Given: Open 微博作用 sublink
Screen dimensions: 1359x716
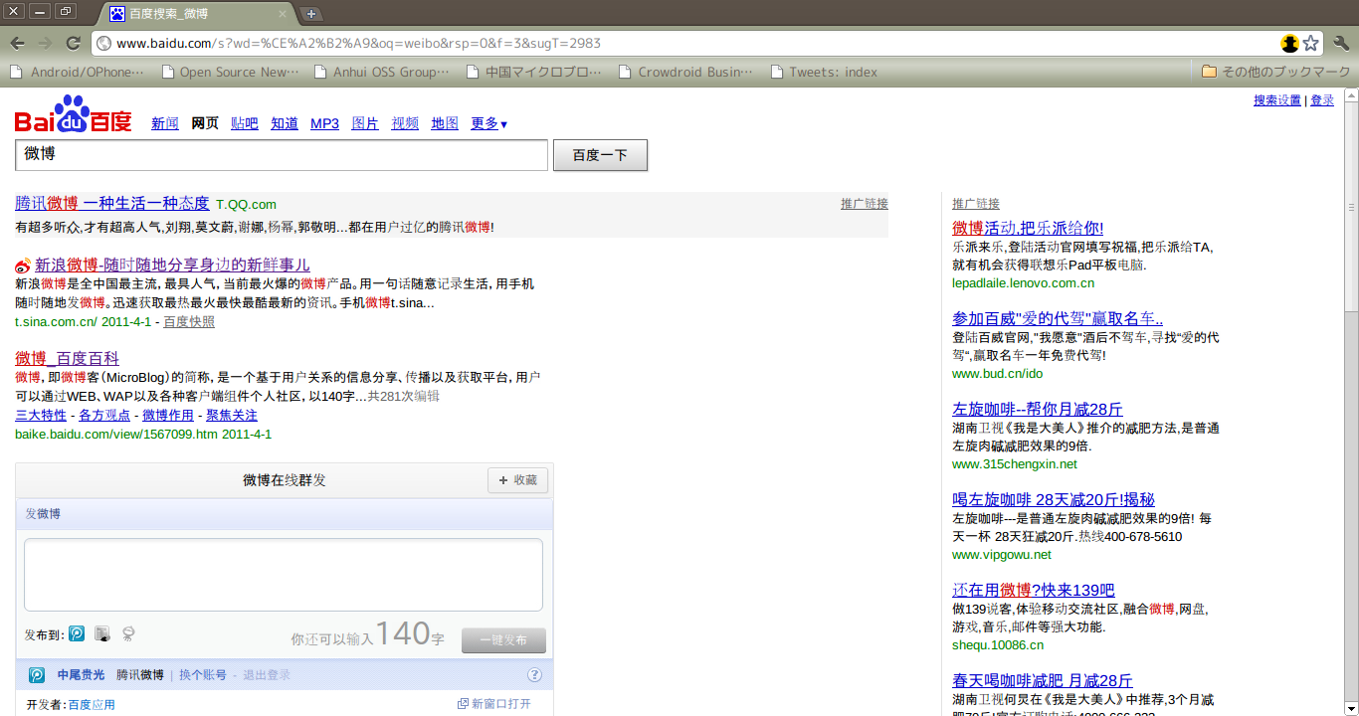Looking at the screenshot, I should [x=168, y=415].
